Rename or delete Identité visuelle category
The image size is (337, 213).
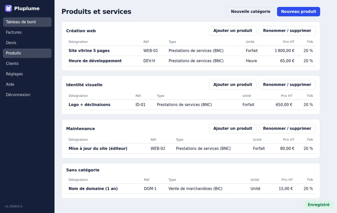[287, 85]
